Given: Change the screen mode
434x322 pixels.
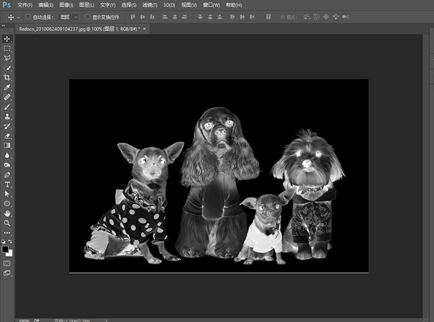Looking at the screenshot, I should [x=7, y=273].
